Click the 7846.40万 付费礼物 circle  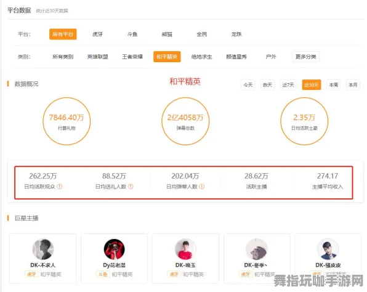tap(67, 121)
